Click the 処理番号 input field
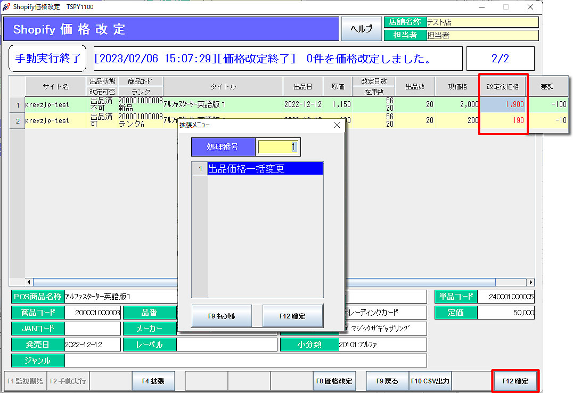 tap(278, 147)
